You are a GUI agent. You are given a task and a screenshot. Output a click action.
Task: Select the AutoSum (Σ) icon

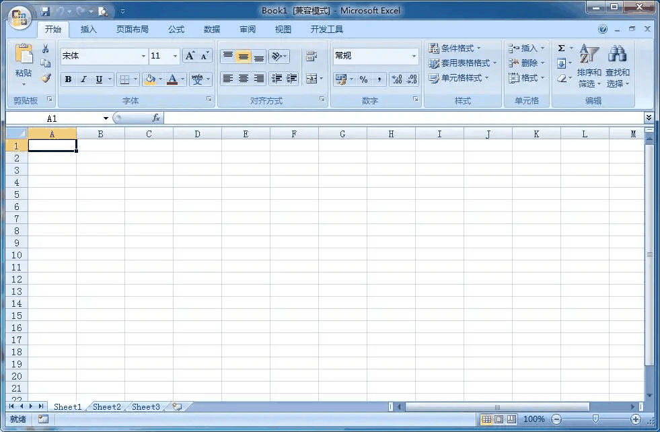point(562,48)
